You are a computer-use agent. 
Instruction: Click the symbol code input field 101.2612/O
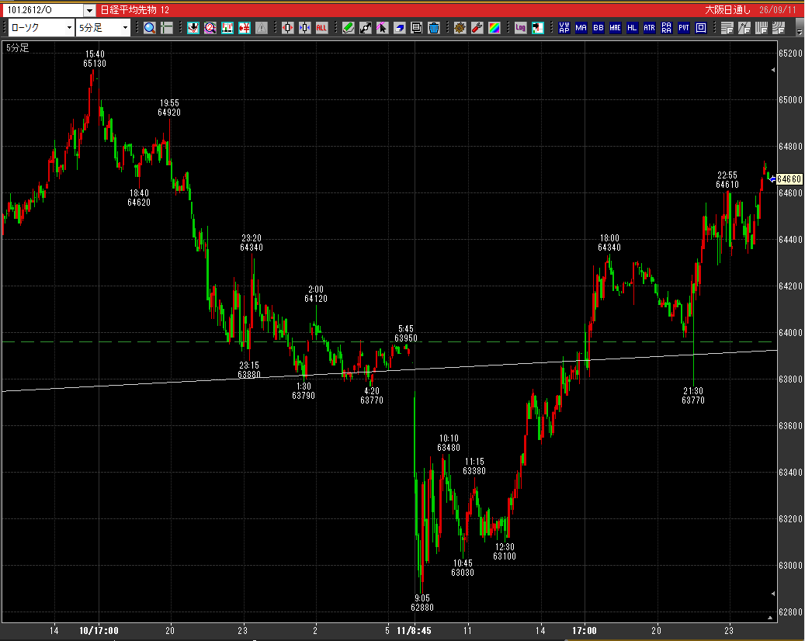[x=43, y=10]
